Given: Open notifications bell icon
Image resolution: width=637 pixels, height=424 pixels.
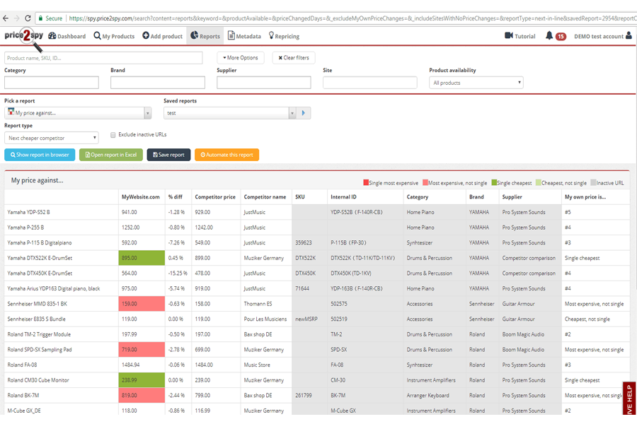Looking at the screenshot, I should [549, 36].
